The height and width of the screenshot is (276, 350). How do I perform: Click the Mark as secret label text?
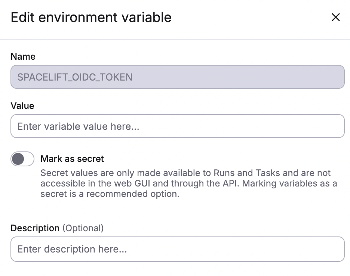(x=72, y=159)
